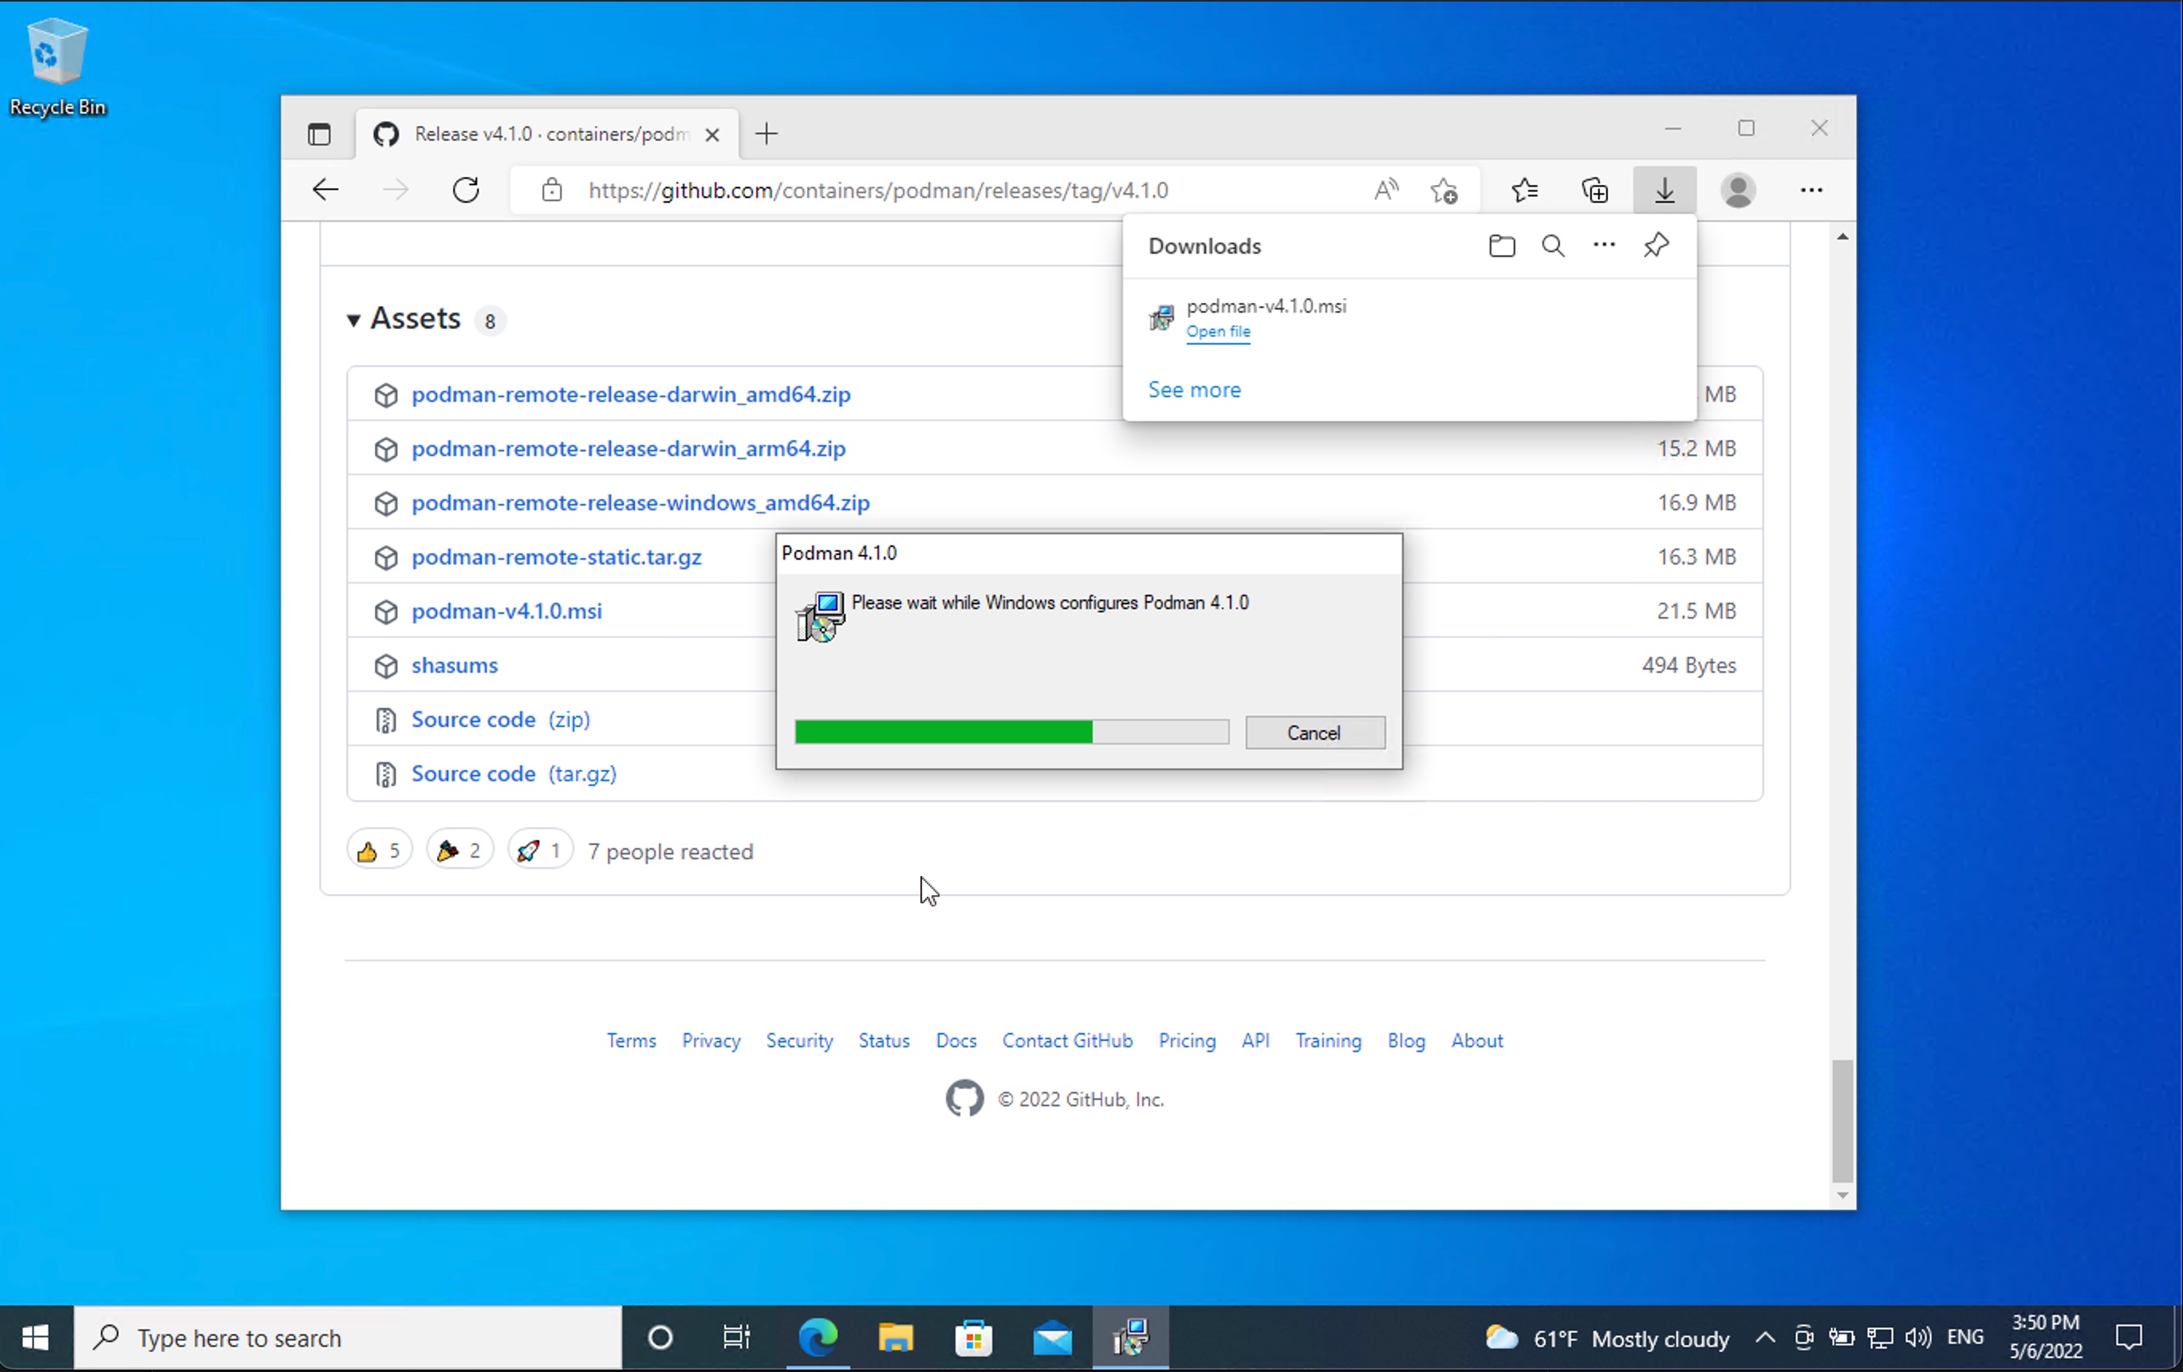Image resolution: width=2183 pixels, height=1372 pixels.
Task: Click the GitHub Octocat icon in browser tab
Action: [384, 133]
